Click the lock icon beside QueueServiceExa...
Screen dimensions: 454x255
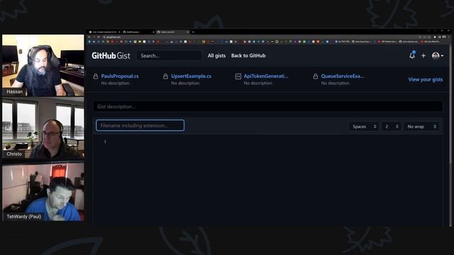point(315,76)
